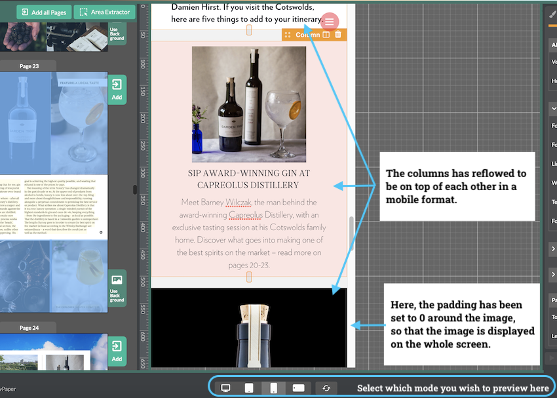The width and height of the screenshot is (557, 398).
Task: Select the Page 23 tab label
Action: coord(29,66)
